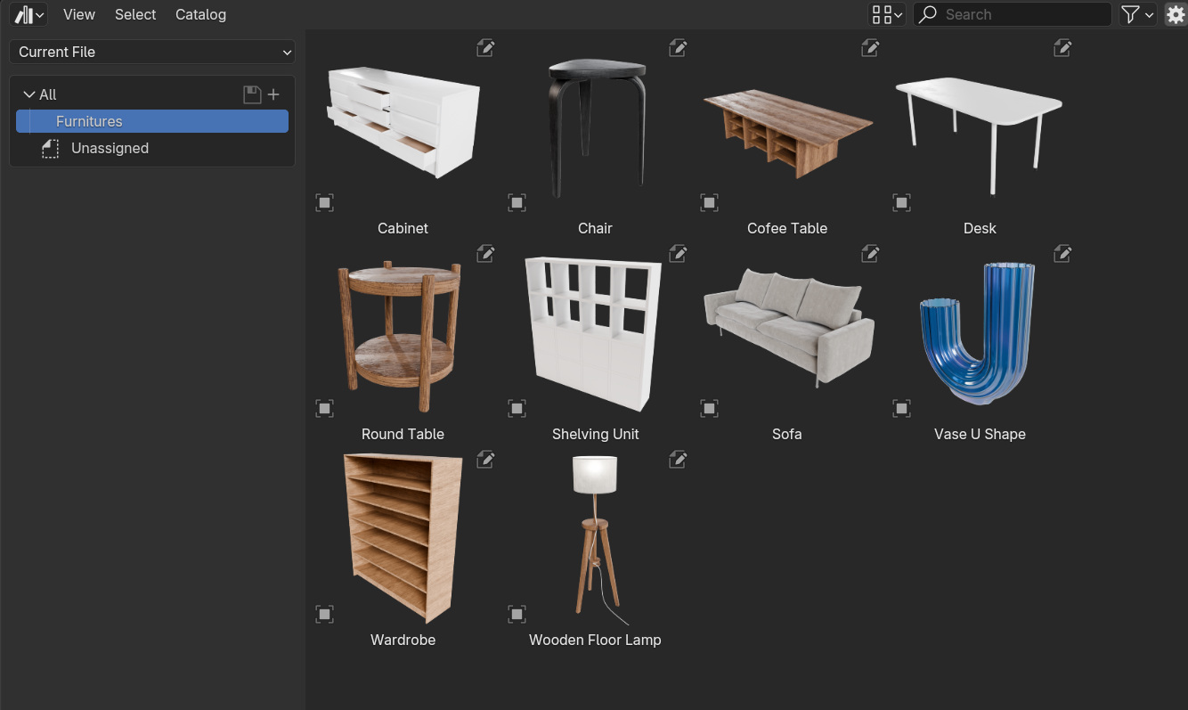Click the edit icon on Vase U Shape
1188x710 pixels.
1062,254
